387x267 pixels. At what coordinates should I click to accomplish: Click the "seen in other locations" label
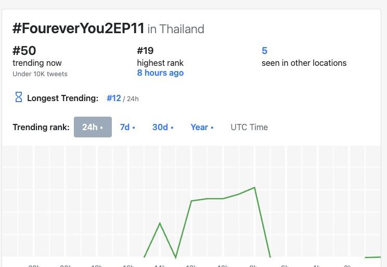coord(304,63)
